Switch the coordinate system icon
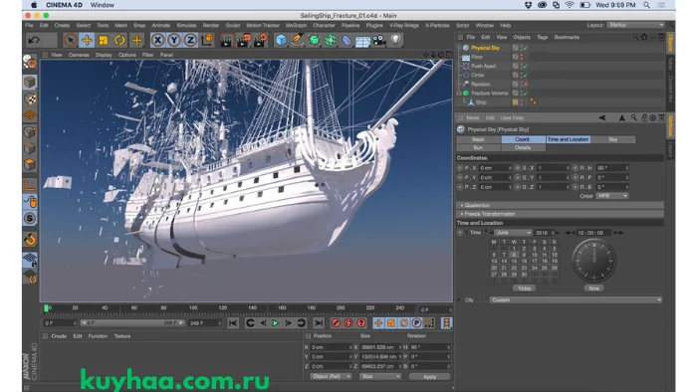This screenshot has width=697, height=392. pyautogui.click(x=207, y=41)
